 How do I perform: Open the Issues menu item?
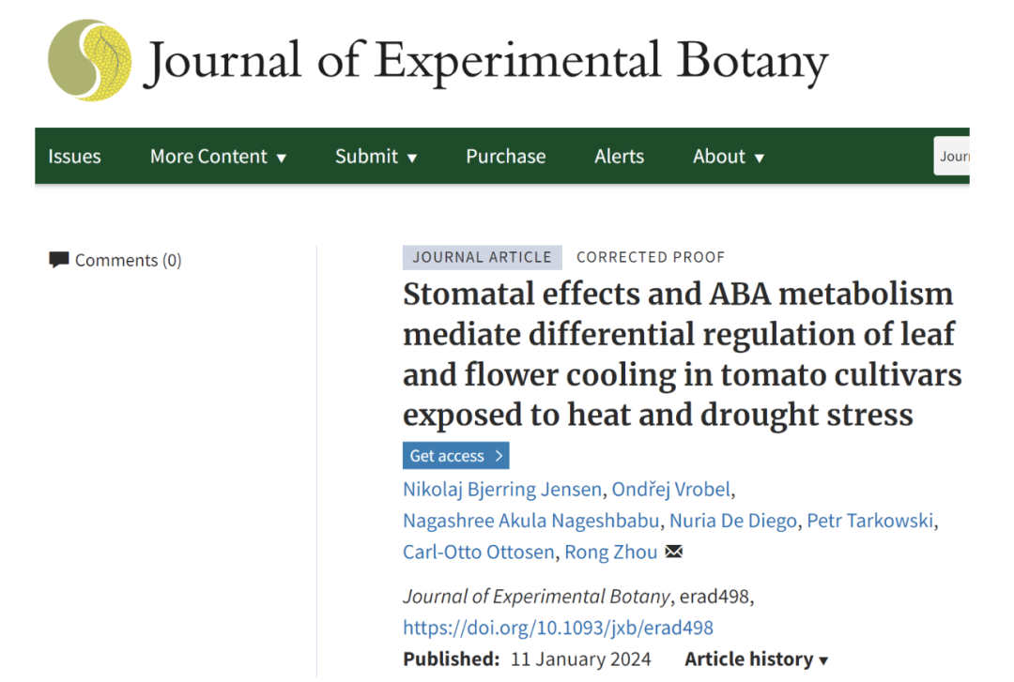click(x=74, y=157)
